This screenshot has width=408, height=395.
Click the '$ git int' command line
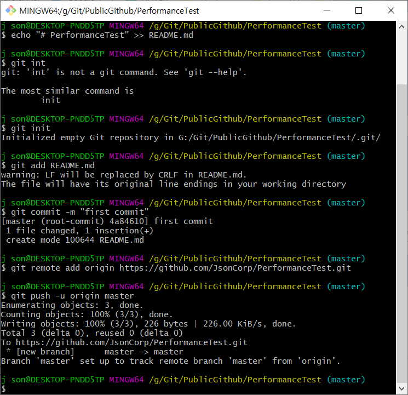point(23,63)
